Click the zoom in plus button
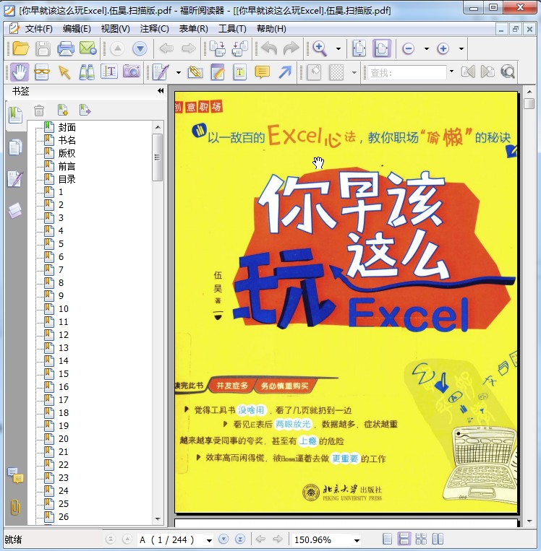The height and width of the screenshot is (551, 541). point(443,48)
